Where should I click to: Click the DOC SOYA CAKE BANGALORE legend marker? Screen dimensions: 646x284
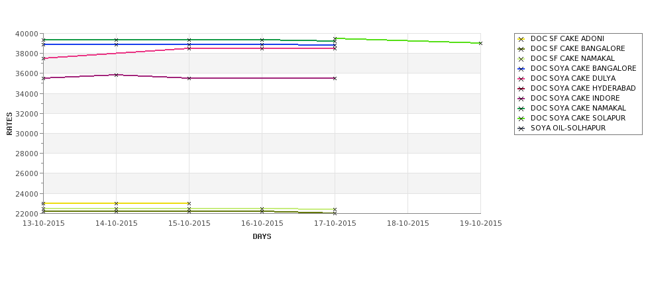coord(521,69)
